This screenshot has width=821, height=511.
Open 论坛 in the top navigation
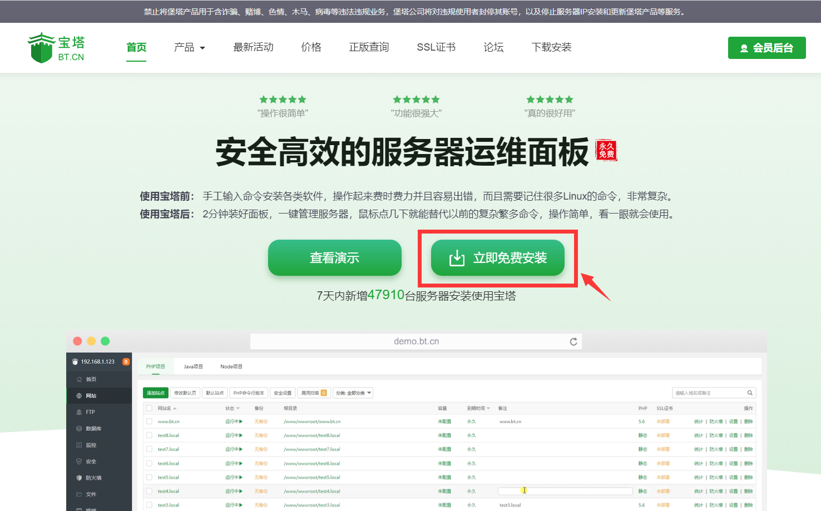click(x=494, y=47)
